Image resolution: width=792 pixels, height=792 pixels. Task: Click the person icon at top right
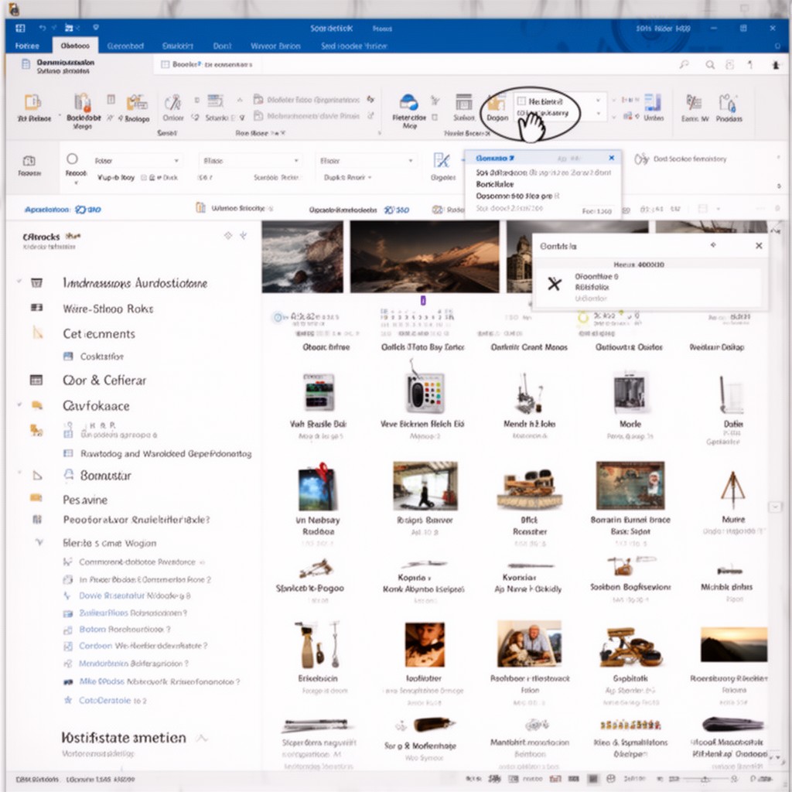[775, 65]
